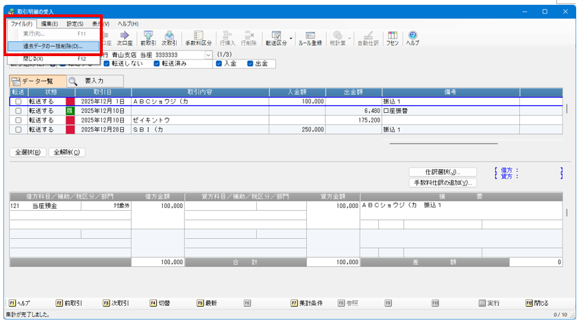This screenshot has width=581, height=323.
Task: Open the ヘルプ toolbar icon
Action: coord(413,38)
